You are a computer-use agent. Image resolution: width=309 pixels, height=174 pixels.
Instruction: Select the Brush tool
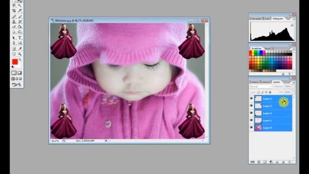[x=20, y=16]
